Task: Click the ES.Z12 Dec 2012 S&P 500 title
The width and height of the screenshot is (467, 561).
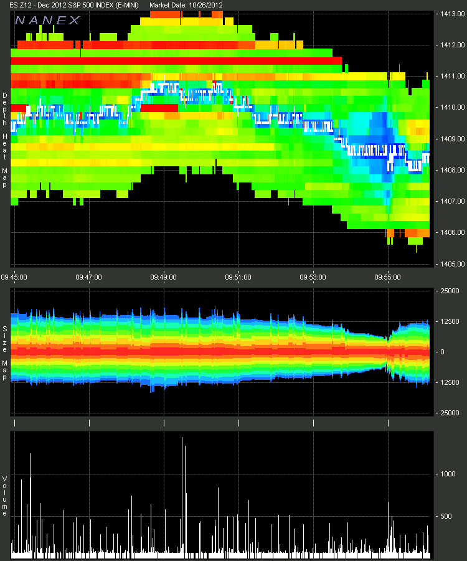Action: [74, 5]
